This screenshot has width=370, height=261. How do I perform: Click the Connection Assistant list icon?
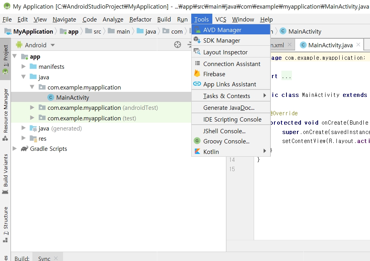point(197,63)
